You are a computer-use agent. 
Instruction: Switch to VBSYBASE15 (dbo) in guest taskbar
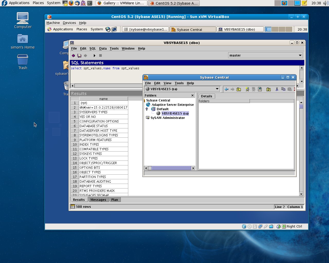[240, 30]
